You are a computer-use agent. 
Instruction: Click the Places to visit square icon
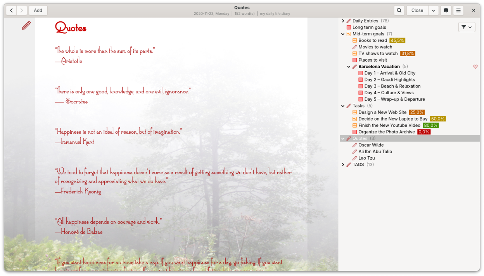[354, 60]
